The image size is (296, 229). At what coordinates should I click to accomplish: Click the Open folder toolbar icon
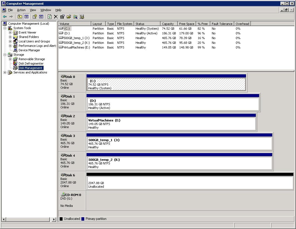point(69,17)
